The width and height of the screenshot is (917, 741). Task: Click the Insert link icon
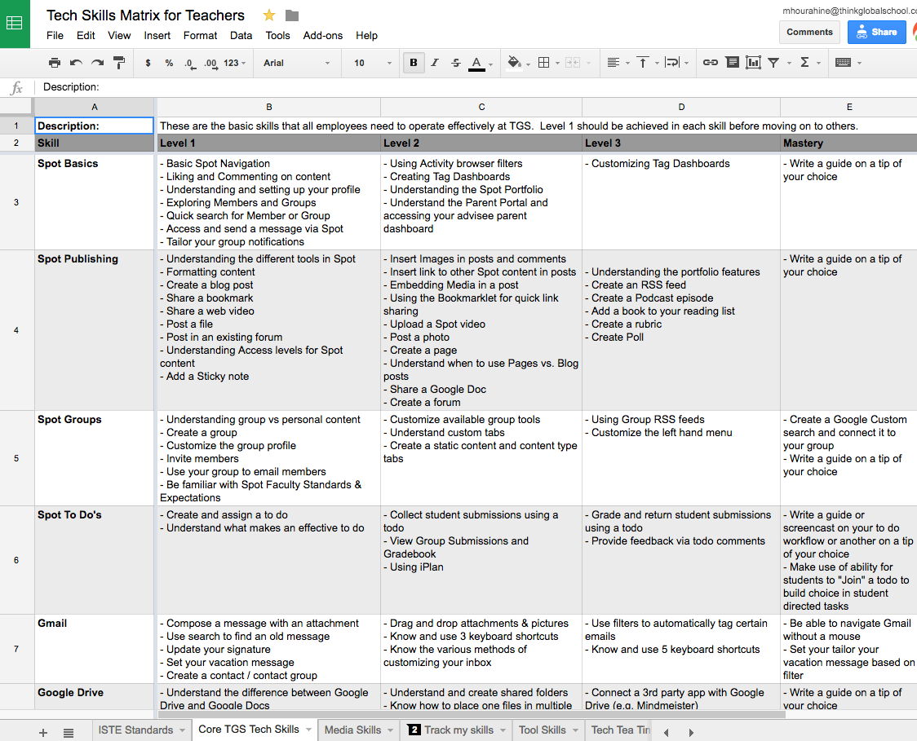tap(711, 63)
